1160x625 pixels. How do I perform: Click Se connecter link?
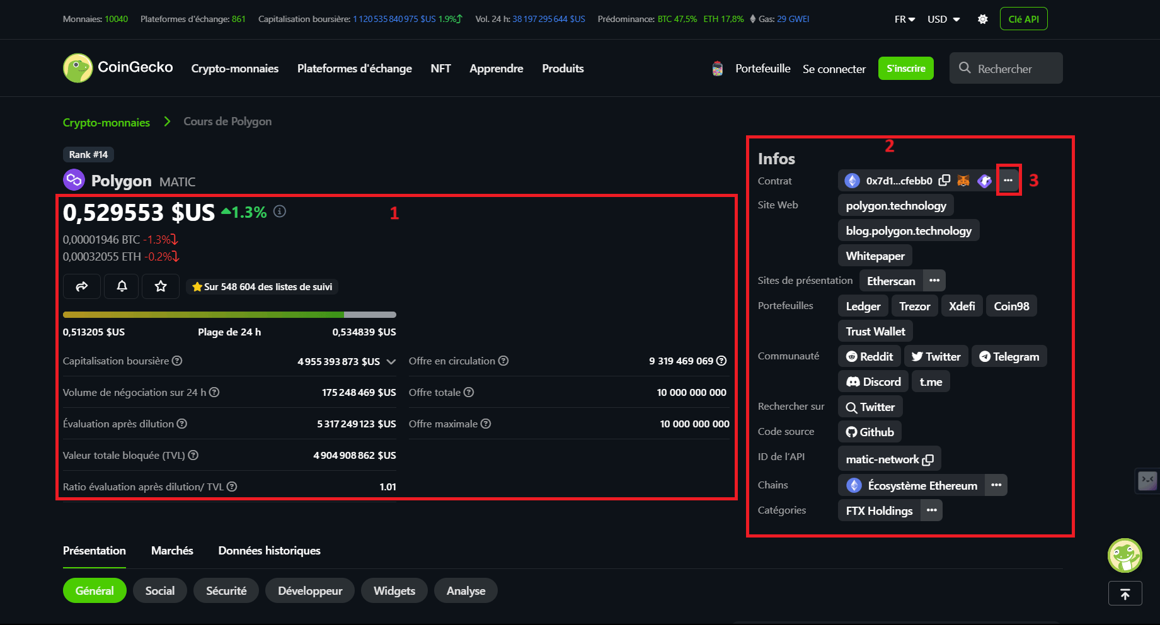pos(834,69)
